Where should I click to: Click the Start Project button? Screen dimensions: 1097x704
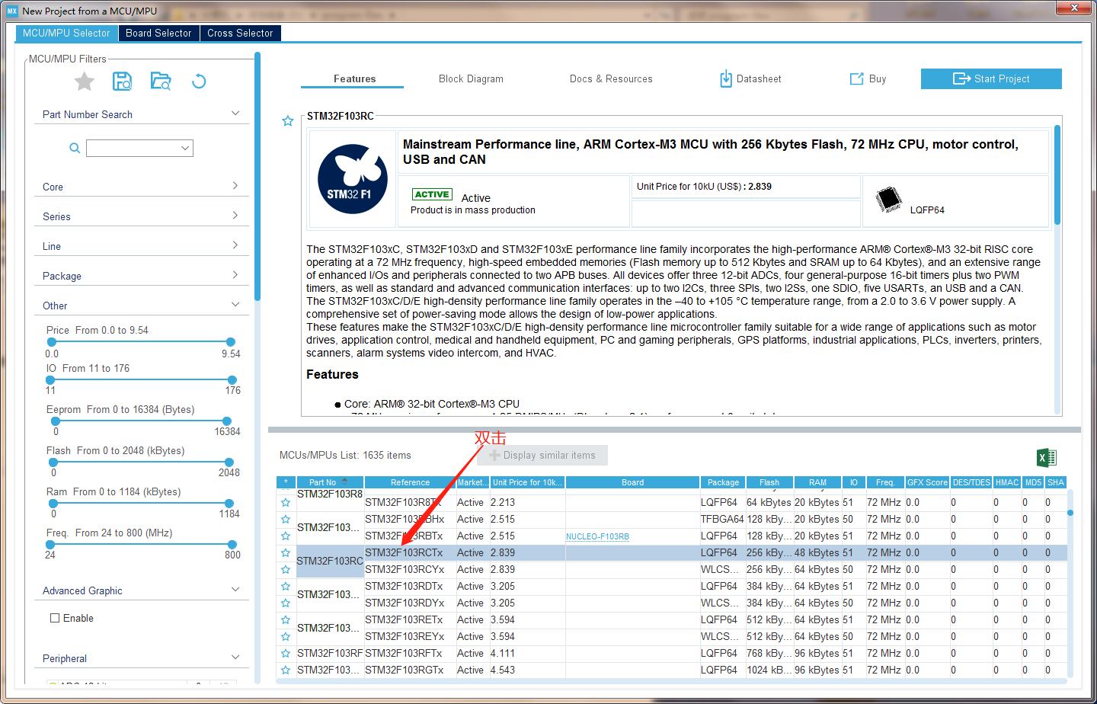tap(991, 78)
